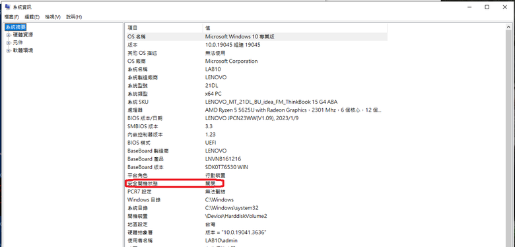The height and width of the screenshot is (247, 515).
Task: Select the BIOS 版本/日期 item
Action: click(145, 118)
